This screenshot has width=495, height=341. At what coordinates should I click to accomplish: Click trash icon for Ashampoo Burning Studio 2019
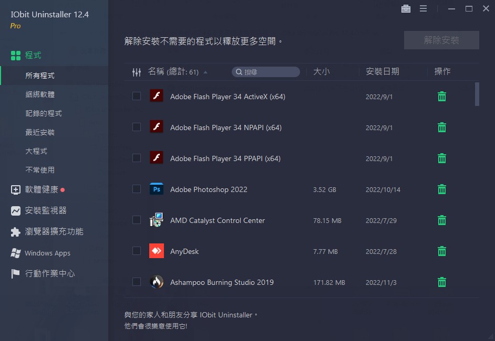[441, 282]
